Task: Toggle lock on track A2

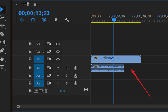Action: pos(30,75)
